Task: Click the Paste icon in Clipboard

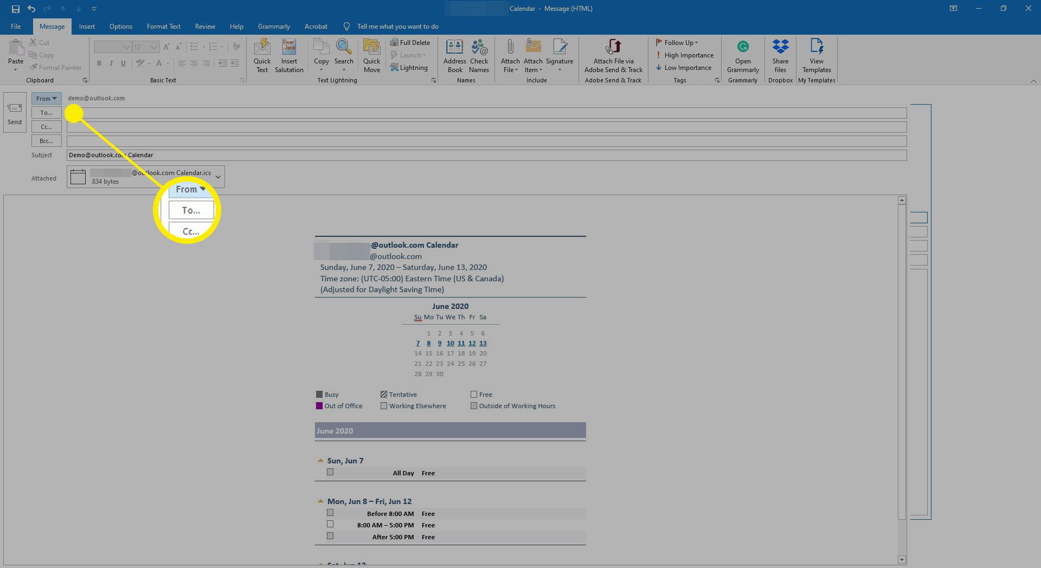Action: 16,48
